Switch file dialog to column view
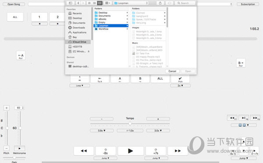Screen dimensions: 263x163 click(x=100, y=3)
